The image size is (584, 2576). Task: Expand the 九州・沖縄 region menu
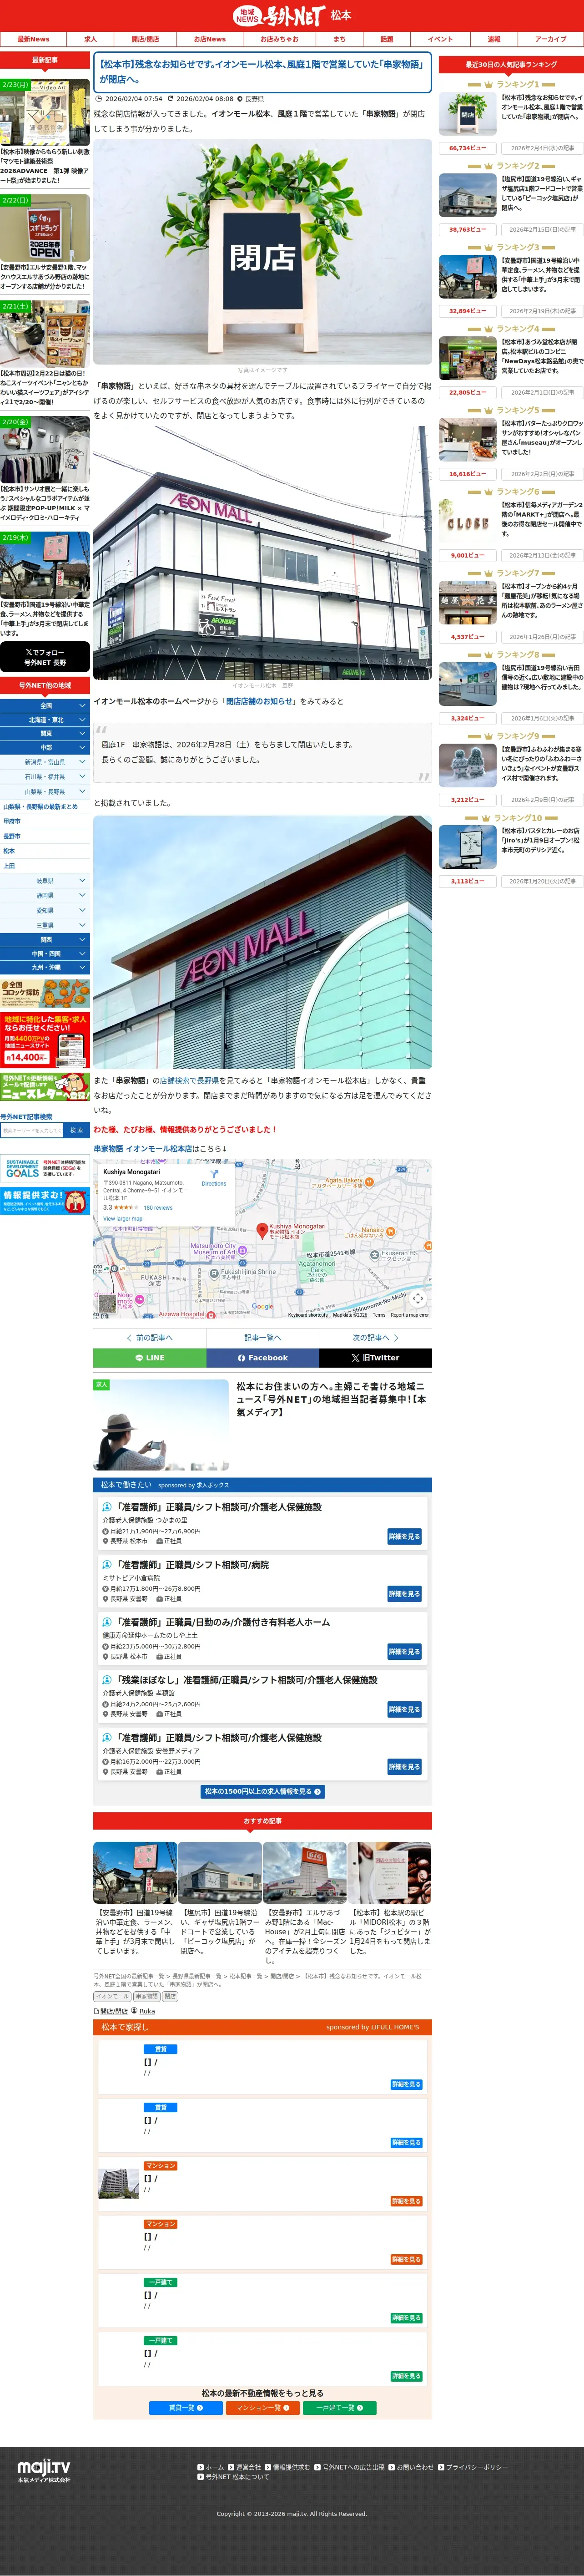tap(45, 967)
